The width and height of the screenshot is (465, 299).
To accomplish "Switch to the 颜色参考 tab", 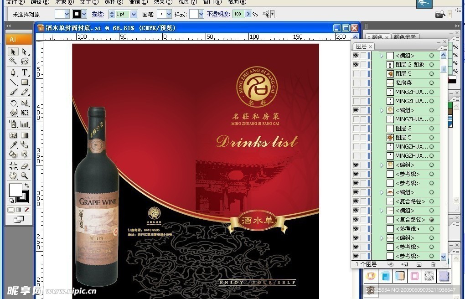I will pos(405,37).
